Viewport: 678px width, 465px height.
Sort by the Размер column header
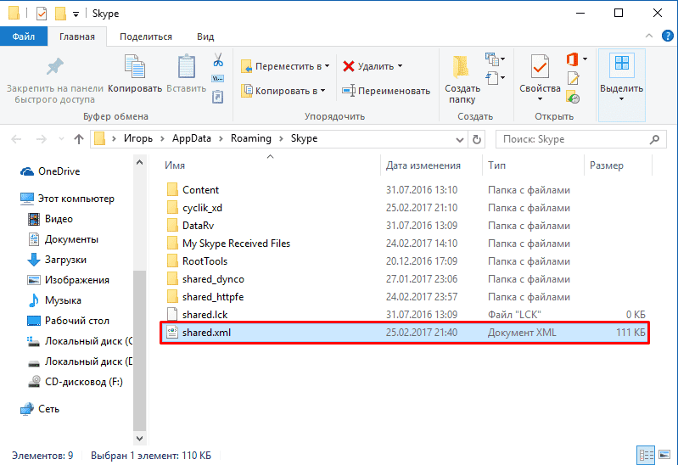(x=607, y=165)
